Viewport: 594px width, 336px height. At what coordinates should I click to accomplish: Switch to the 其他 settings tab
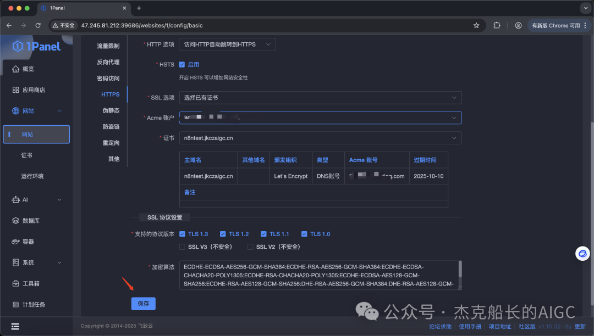(x=114, y=159)
